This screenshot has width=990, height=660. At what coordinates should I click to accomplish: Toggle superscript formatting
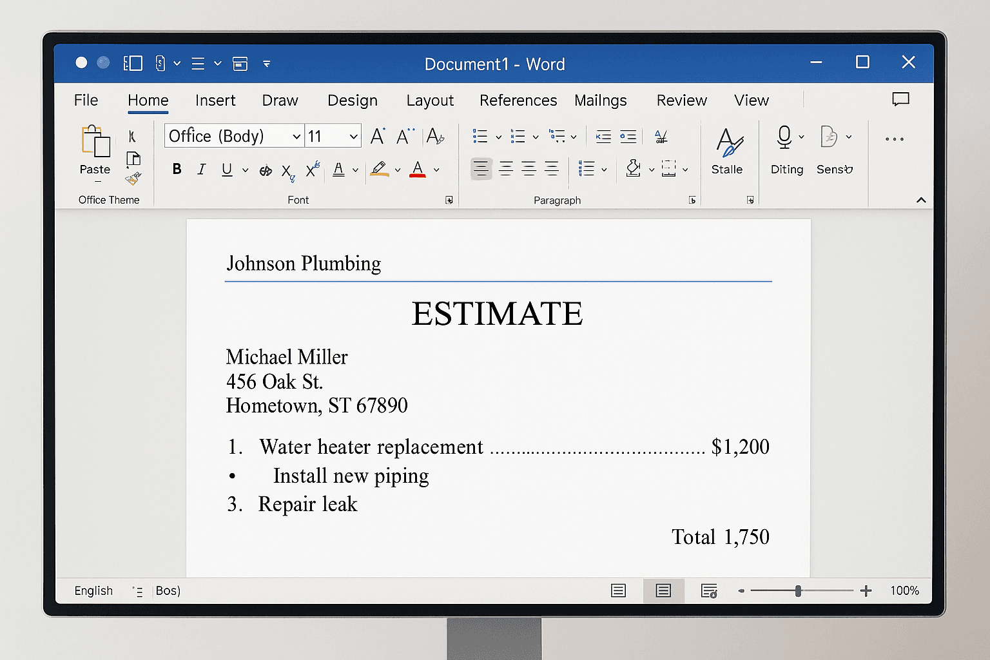(311, 168)
